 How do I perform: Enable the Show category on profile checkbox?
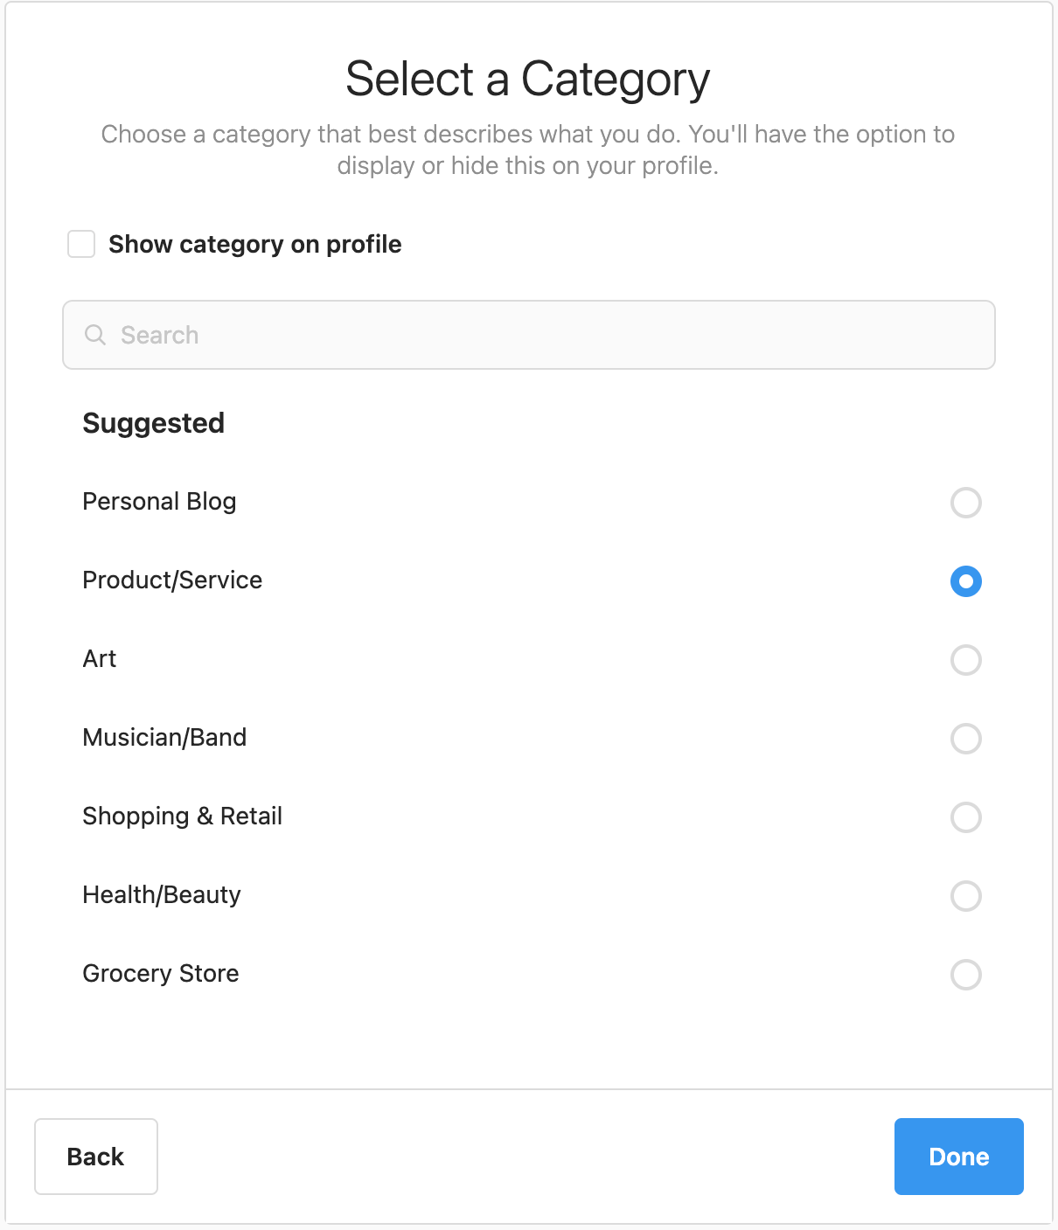tap(81, 244)
